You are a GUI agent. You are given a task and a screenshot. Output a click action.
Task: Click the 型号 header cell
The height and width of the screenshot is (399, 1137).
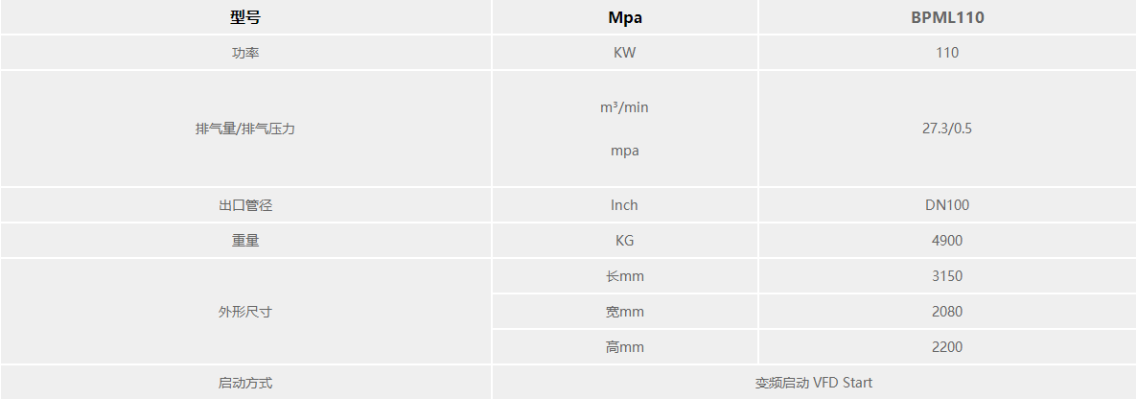(x=245, y=17)
